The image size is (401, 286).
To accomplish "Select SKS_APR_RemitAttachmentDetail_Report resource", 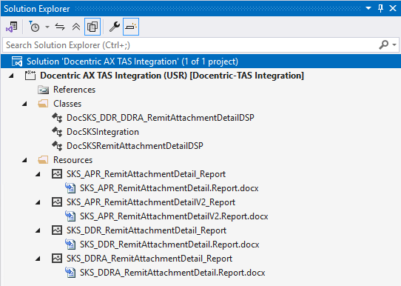I will click(146, 174).
